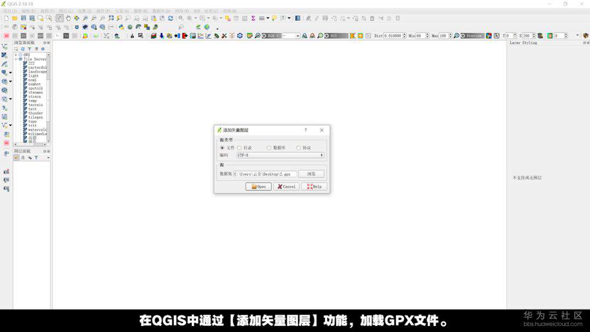The height and width of the screenshot is (332, 590).
Task: Open the 插件 menu
Action: 103,11
